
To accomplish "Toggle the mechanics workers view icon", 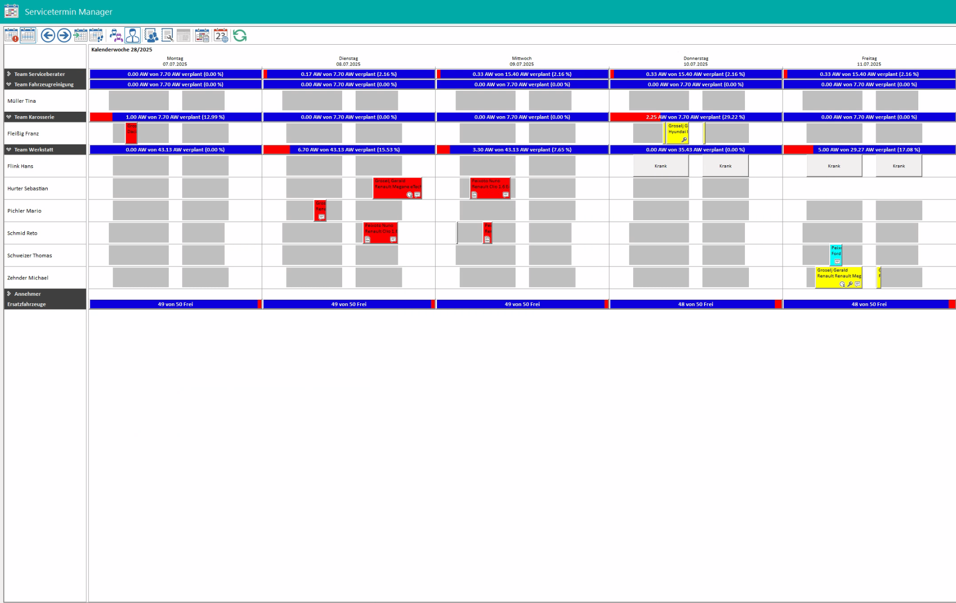I will (116, 36).
